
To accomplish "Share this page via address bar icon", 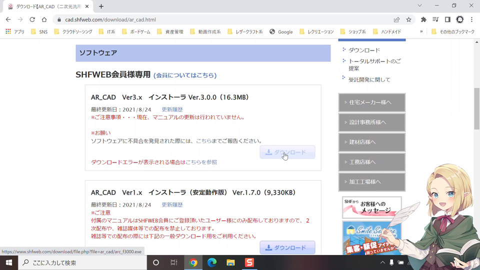I will click(x=396, y=19).
